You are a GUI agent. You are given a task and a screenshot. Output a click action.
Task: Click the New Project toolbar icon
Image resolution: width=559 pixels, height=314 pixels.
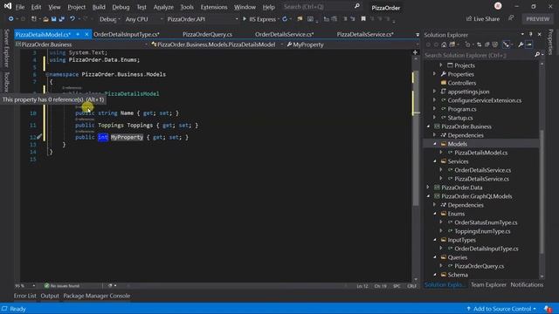click(x=34, y=19)
